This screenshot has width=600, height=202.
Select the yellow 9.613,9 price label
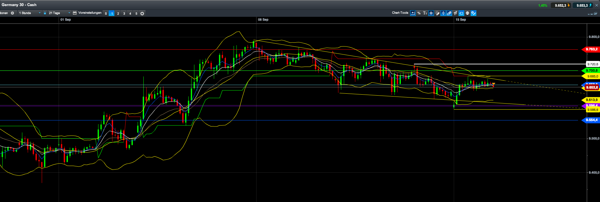click(x=591, y=100)
